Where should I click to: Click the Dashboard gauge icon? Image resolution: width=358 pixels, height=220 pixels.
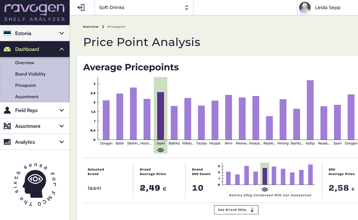(x=7, y=49)
